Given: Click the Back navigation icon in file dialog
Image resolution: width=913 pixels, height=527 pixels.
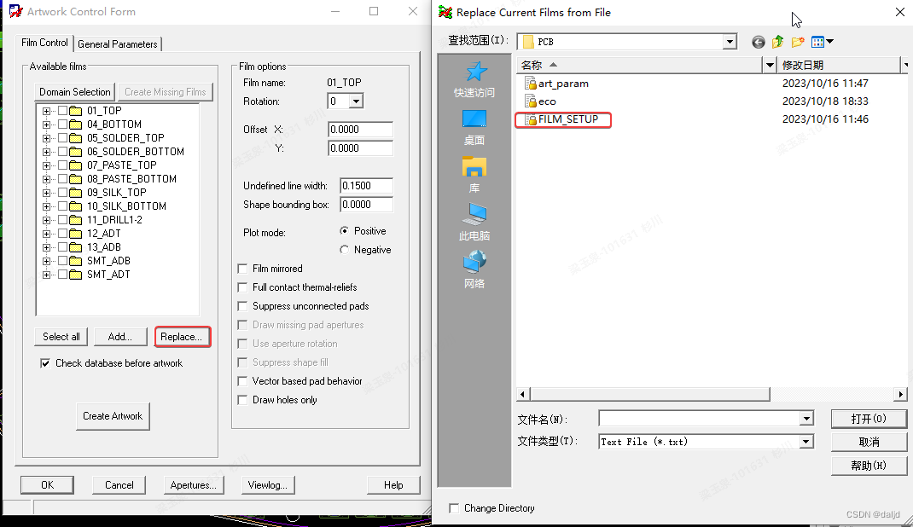Looking at the screenshot, I should (758, 42).
